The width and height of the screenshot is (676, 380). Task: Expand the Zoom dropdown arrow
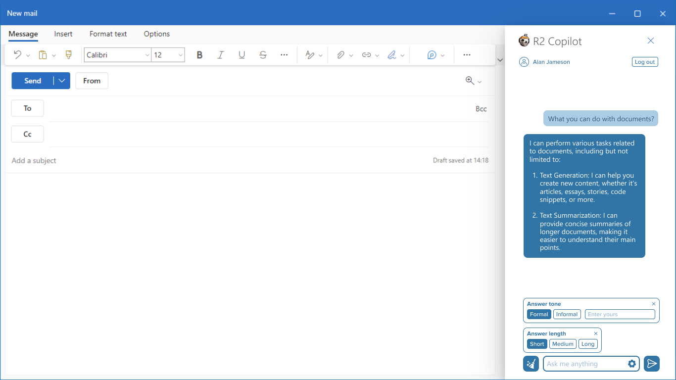click(479, 82)
